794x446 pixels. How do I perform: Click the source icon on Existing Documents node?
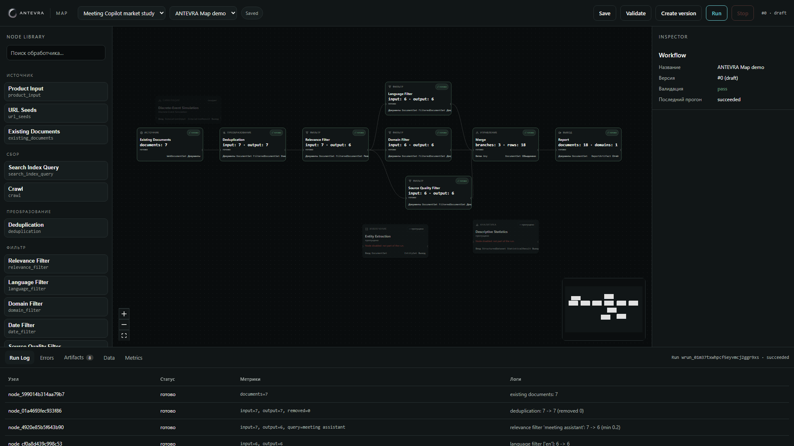click(141, 133)
